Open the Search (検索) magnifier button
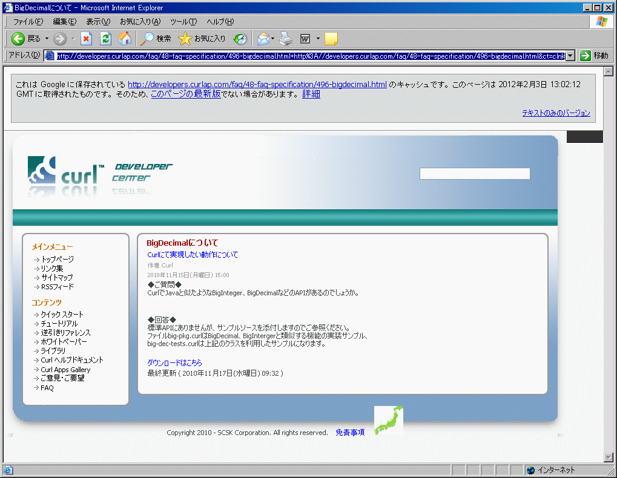This screenshot has height=478, width=617. pyautogui.click(x=156, y=39)
